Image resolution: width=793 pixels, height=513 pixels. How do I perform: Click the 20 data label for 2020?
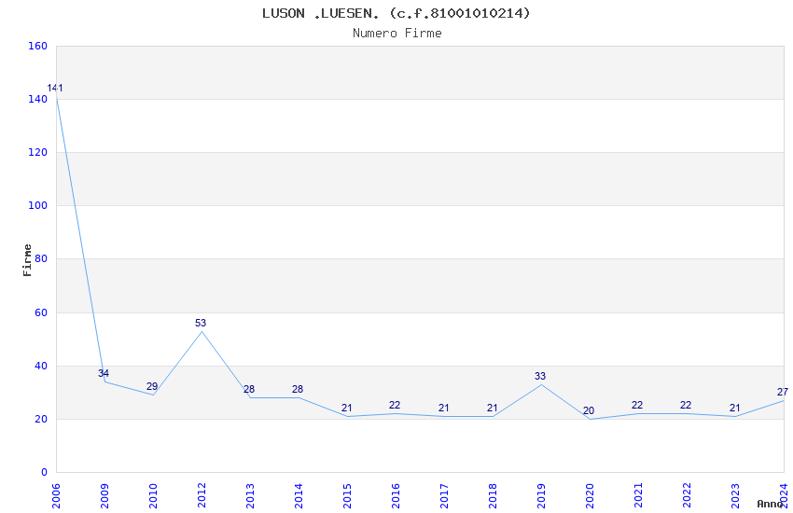click(x=589, y=410)
